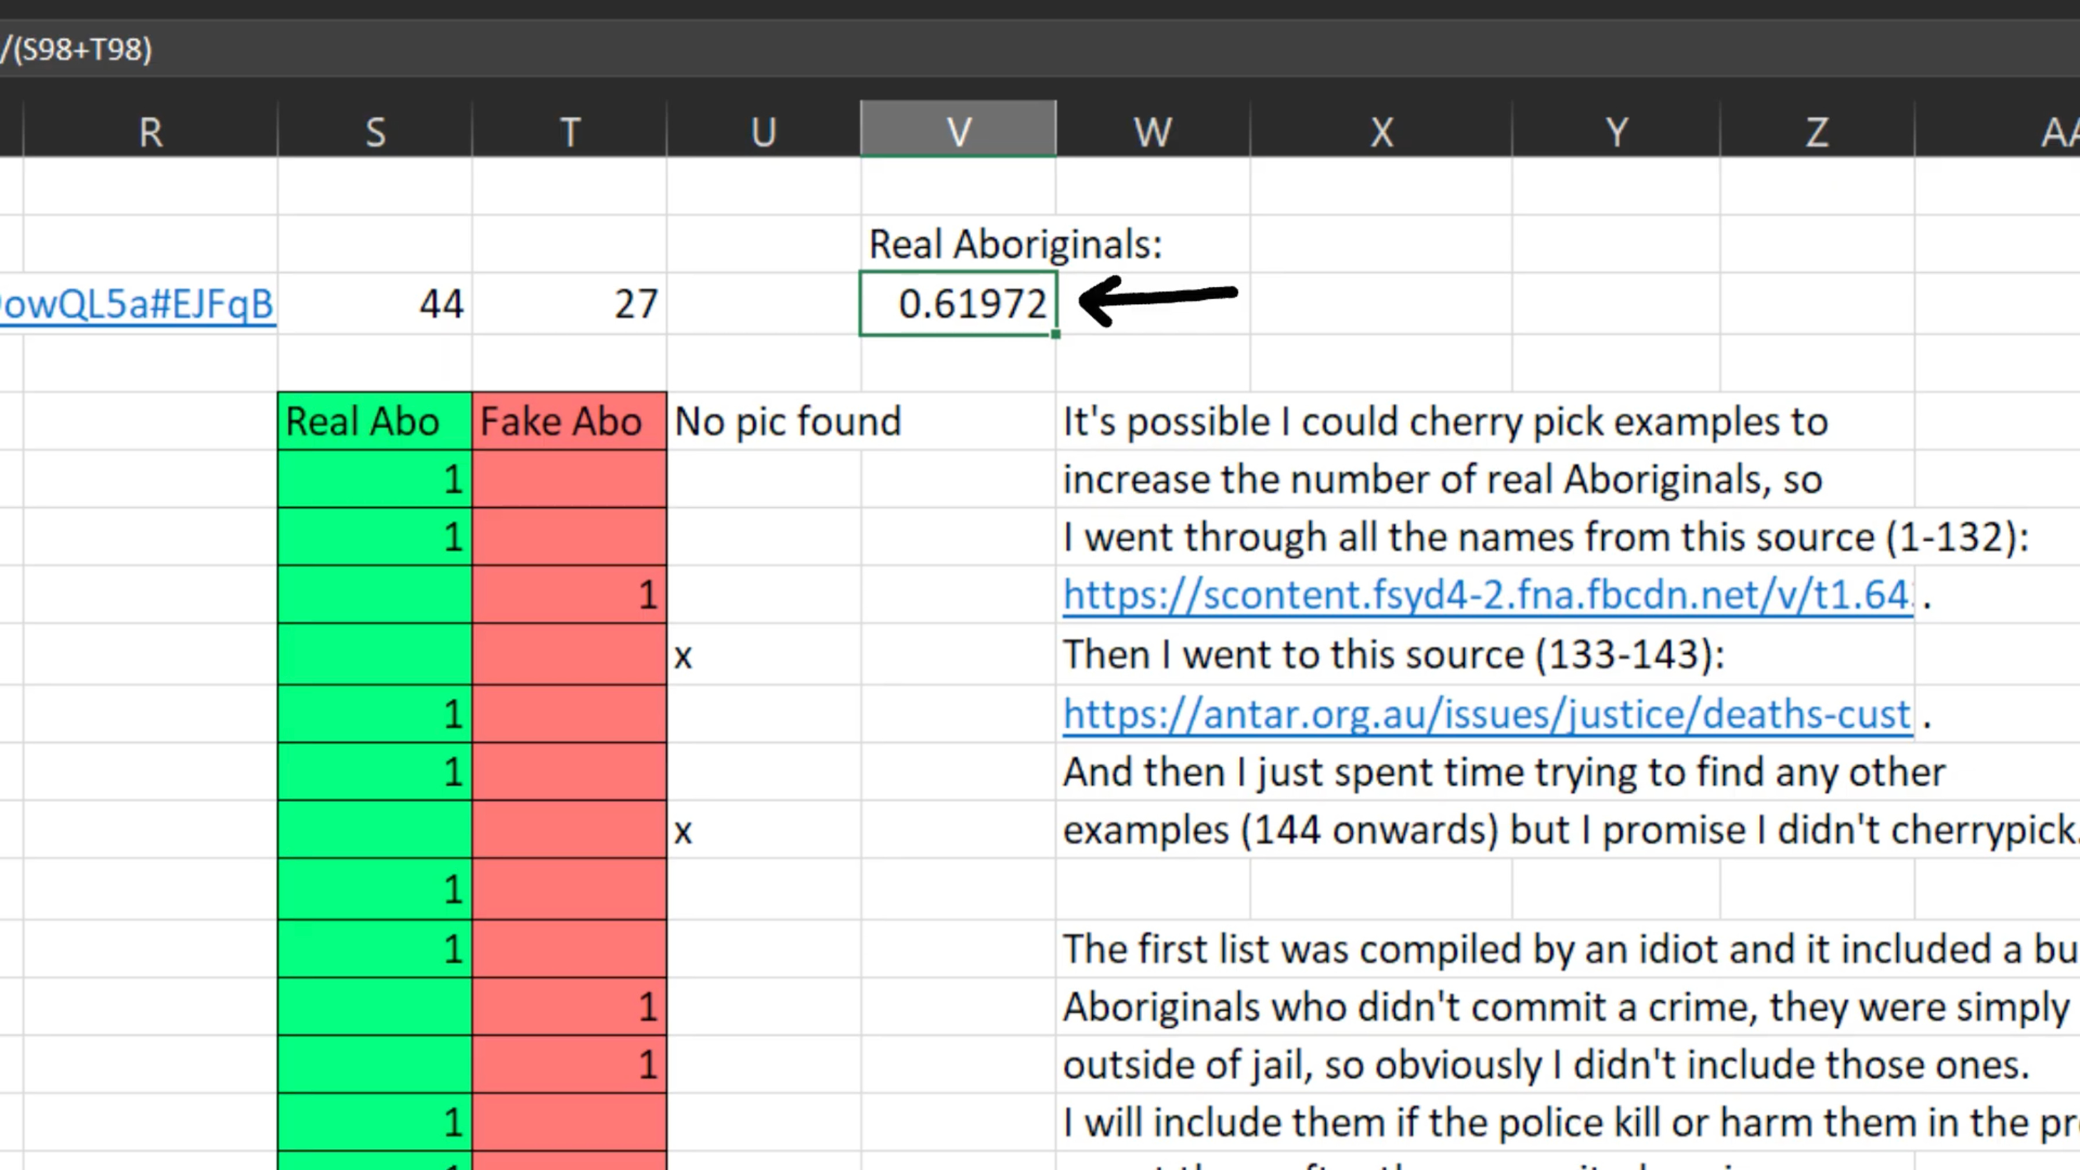Select the red header cell in column T
Viewport: 2080px width, 1170px height.
coord(570,421)
